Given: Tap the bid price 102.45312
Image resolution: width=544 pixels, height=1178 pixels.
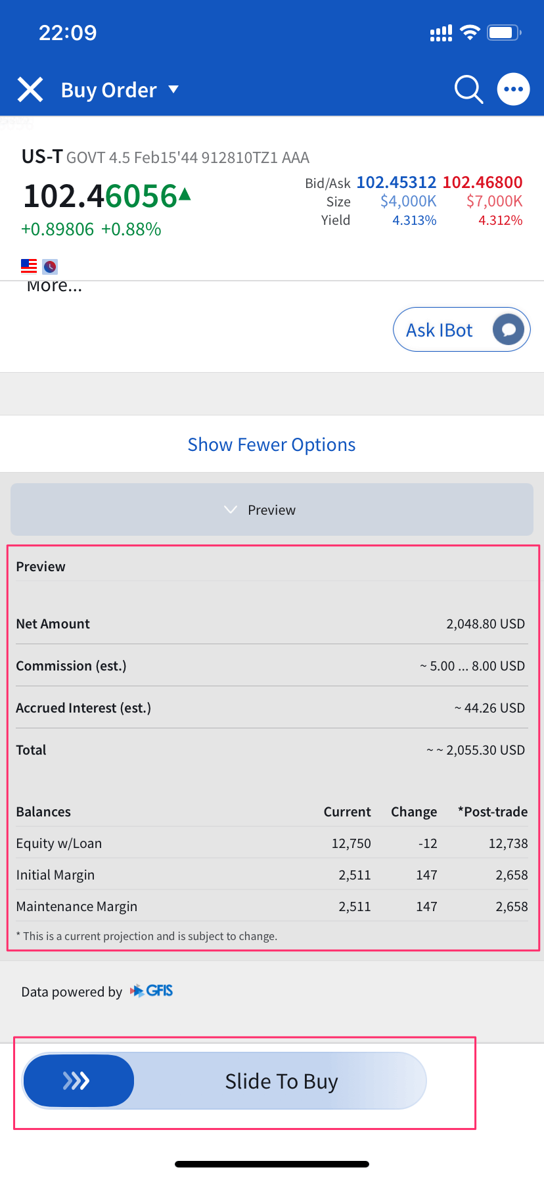Looking at the screenshot, I should tap(396, 182).
